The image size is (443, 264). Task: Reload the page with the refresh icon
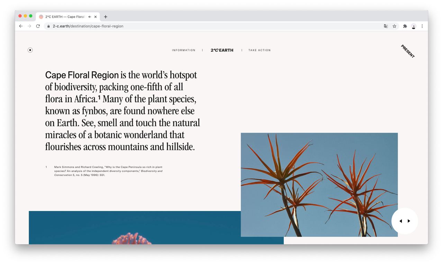(38, 26)
